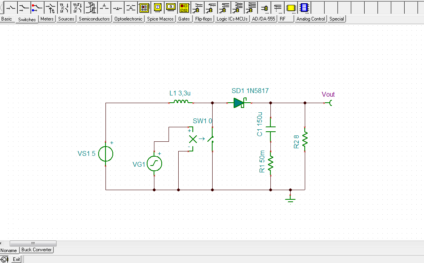The image size is (424, 263).
Task: Select the simple switch component icon
Action: (x=11, y=7)
